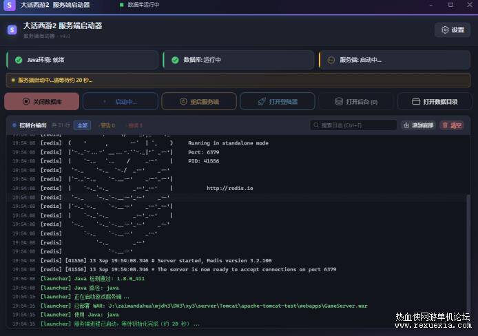Image resolution: width=478 pixels, height=336 pixels.
Task: Click the 打开后台 (0) button
Action: click(356, 101)
